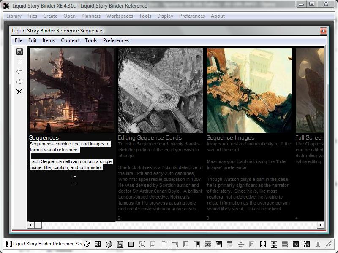Select the Sequence Images card thumbnail
338x253 pixels.
pyautogui.click(x=249, y=90)
